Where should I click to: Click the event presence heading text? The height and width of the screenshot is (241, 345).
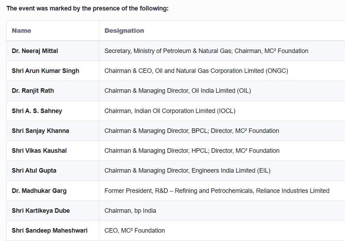(x=88, y=8)
